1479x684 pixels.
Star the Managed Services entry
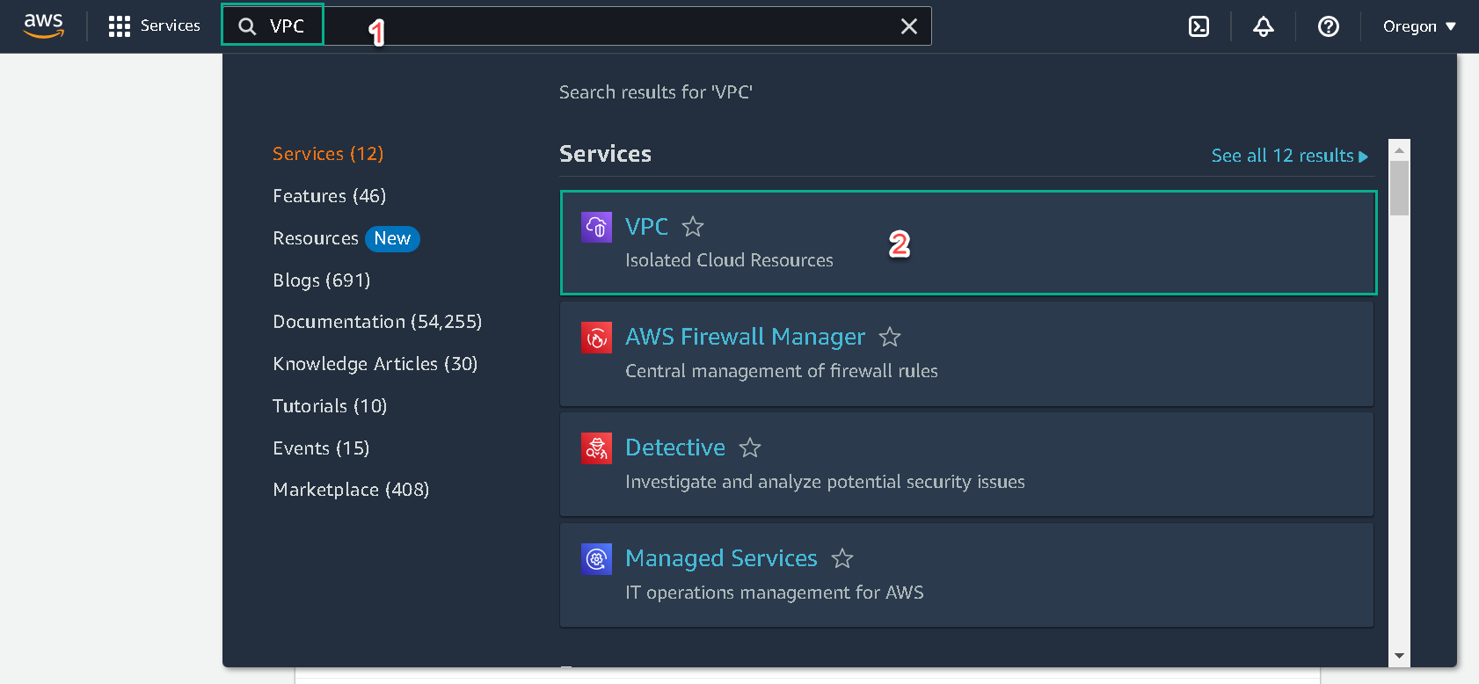point(842,558)
